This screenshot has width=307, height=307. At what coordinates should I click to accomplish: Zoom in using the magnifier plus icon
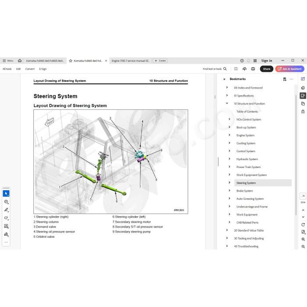pyautogui.click(x=303, y=239)
